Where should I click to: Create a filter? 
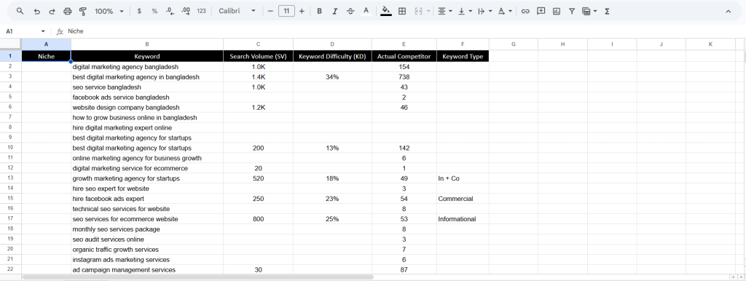(572, 11)
